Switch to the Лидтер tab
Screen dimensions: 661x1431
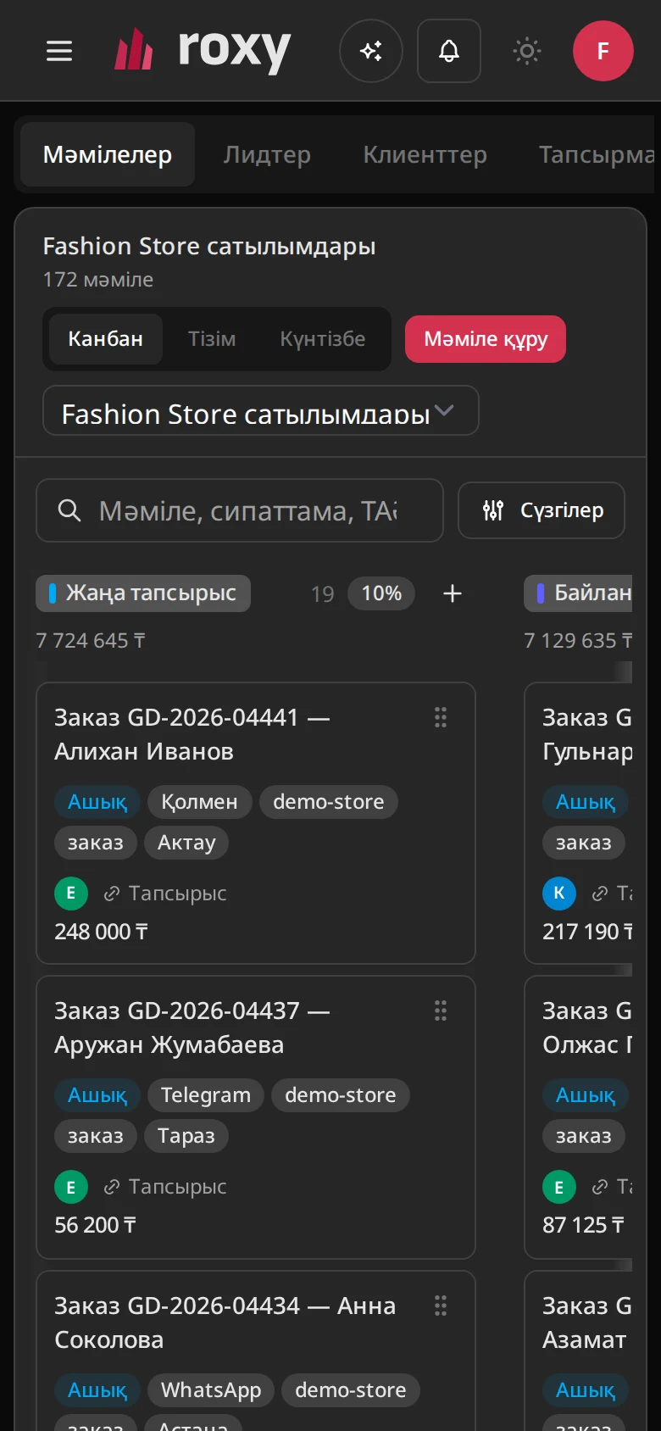coord(267,154)
